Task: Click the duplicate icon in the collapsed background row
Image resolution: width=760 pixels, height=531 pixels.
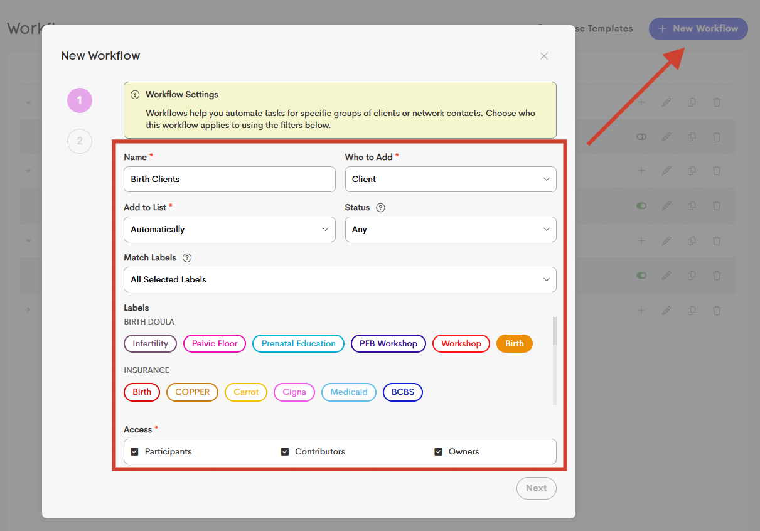Action: (x=692, y=311)
